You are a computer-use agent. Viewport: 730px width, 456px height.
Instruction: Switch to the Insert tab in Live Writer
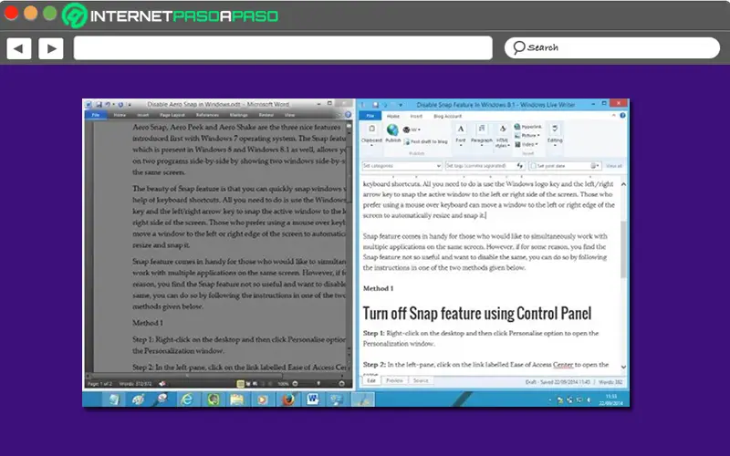[416, 116]
